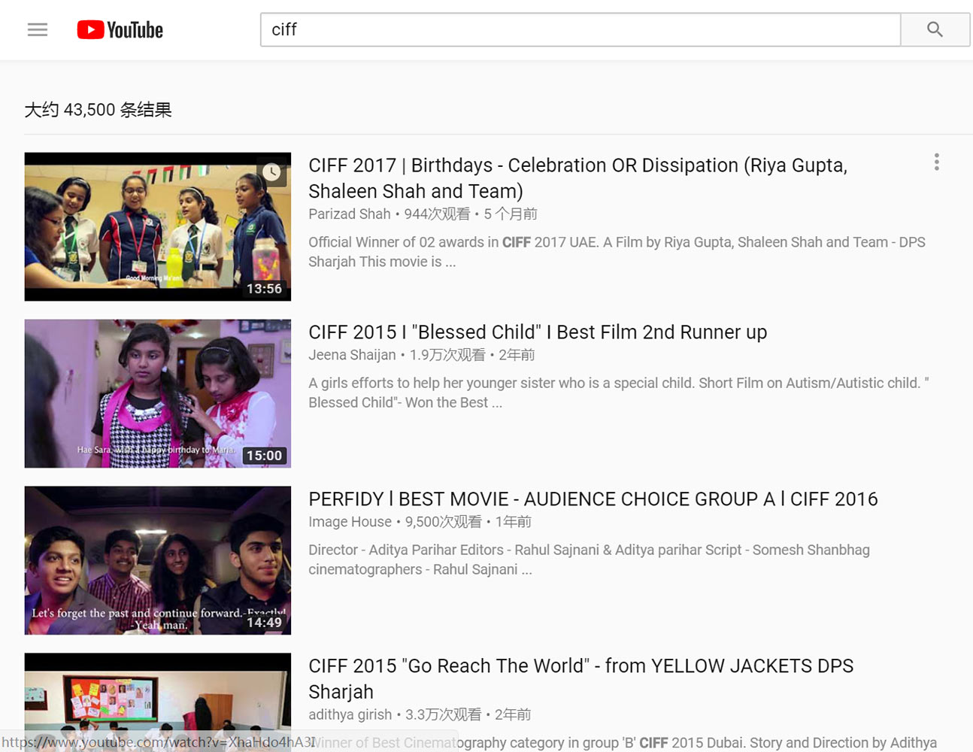Screen dimensions: 973x752
Task: Click title 'CIFF 2015 Go Reach The World'
Action: pyautogui.click(x=580, y=678)
